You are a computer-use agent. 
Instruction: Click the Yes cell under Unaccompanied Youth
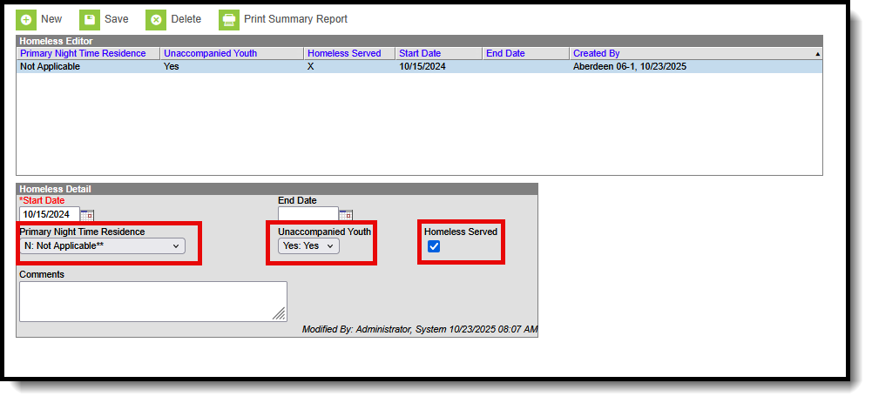[x=171, y=67]
